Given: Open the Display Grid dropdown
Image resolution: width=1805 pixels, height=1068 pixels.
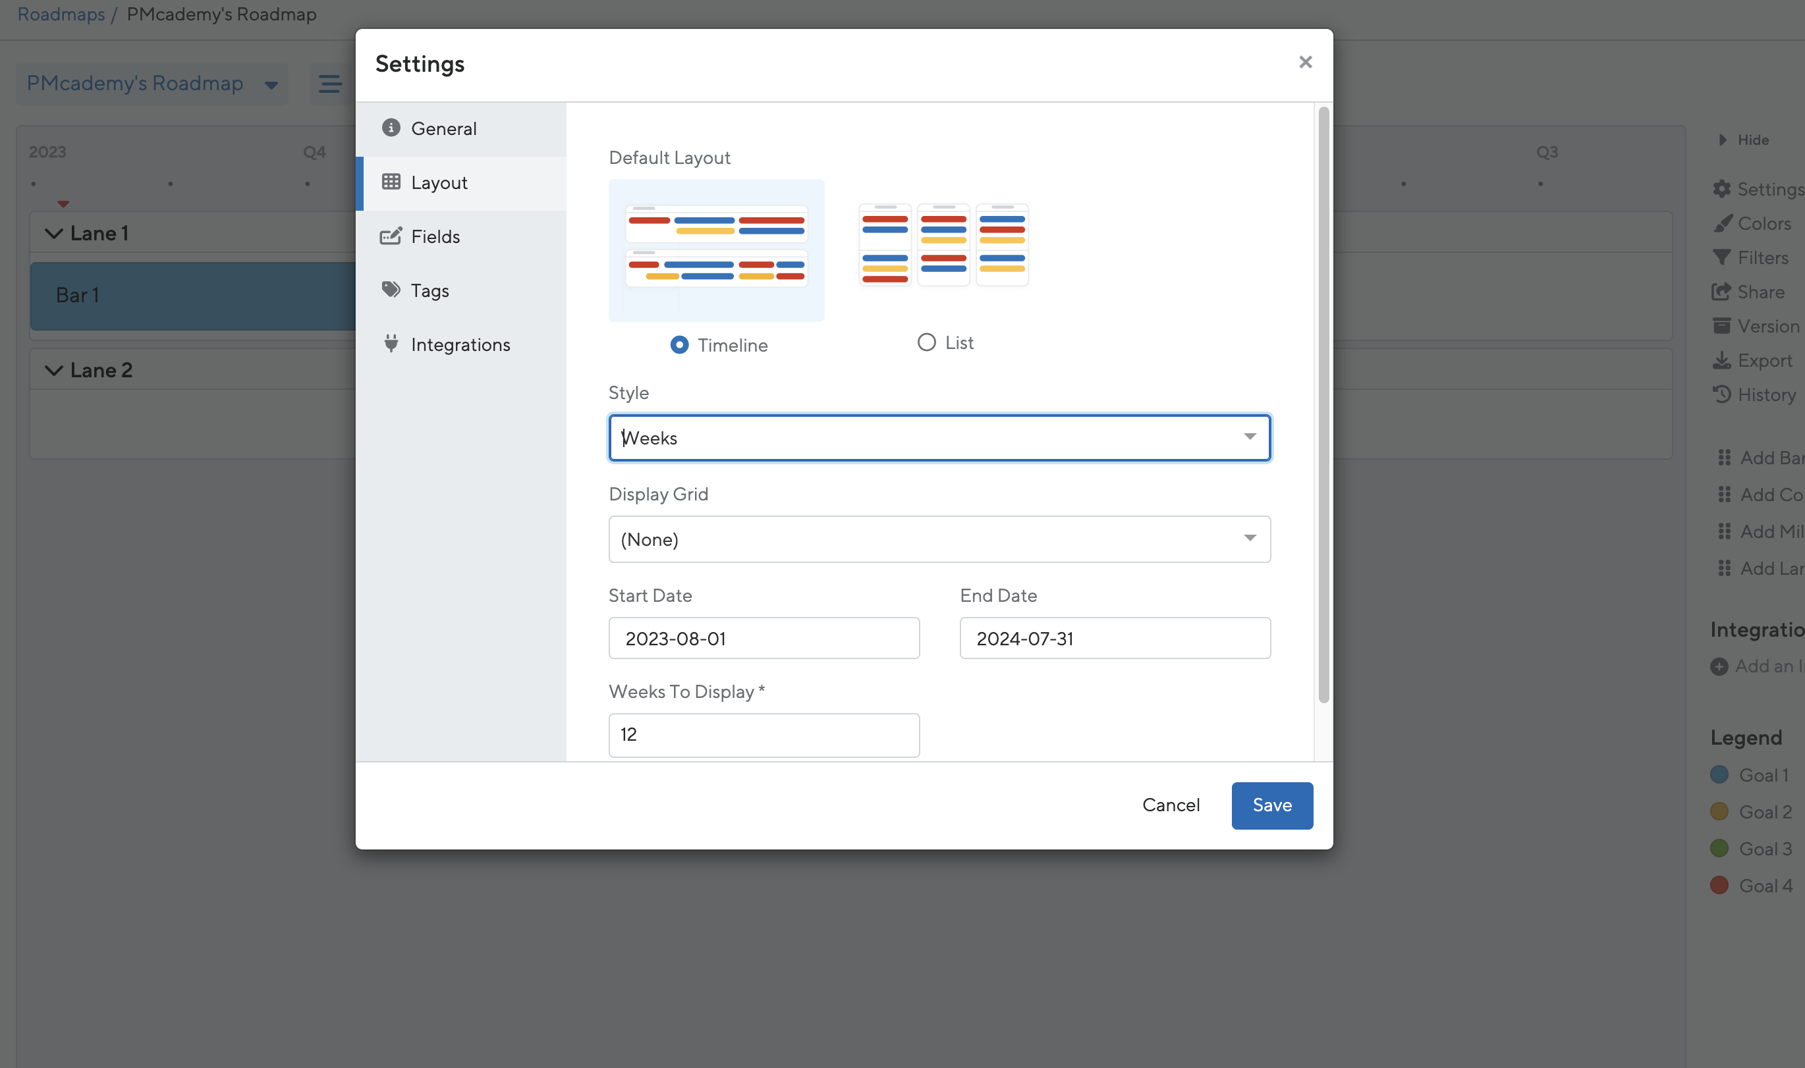Looking at the screenshot, I should (939, 539).
